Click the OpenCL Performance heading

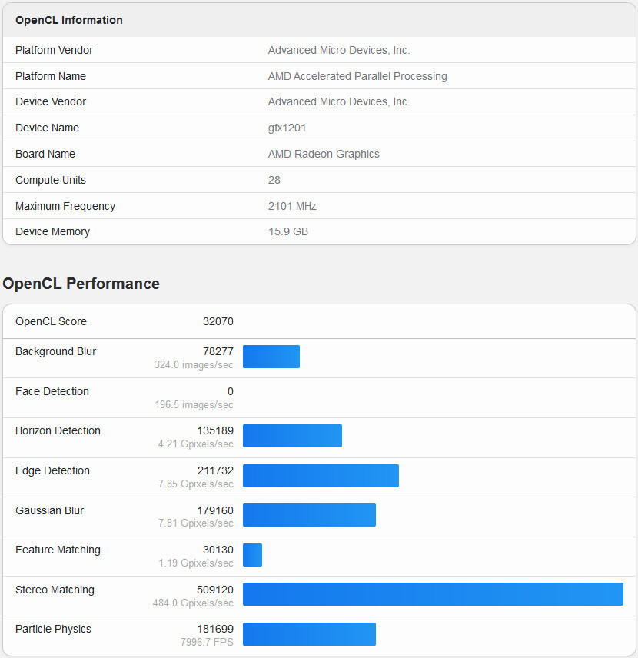point(81,284)
